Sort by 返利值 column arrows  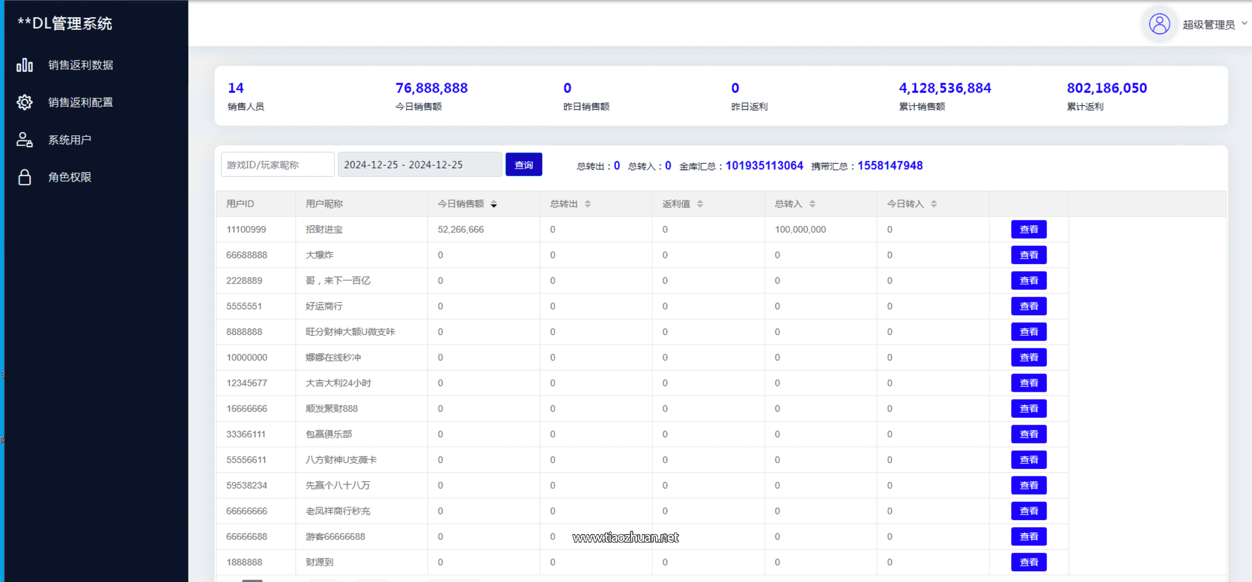(x=700, y=204)
